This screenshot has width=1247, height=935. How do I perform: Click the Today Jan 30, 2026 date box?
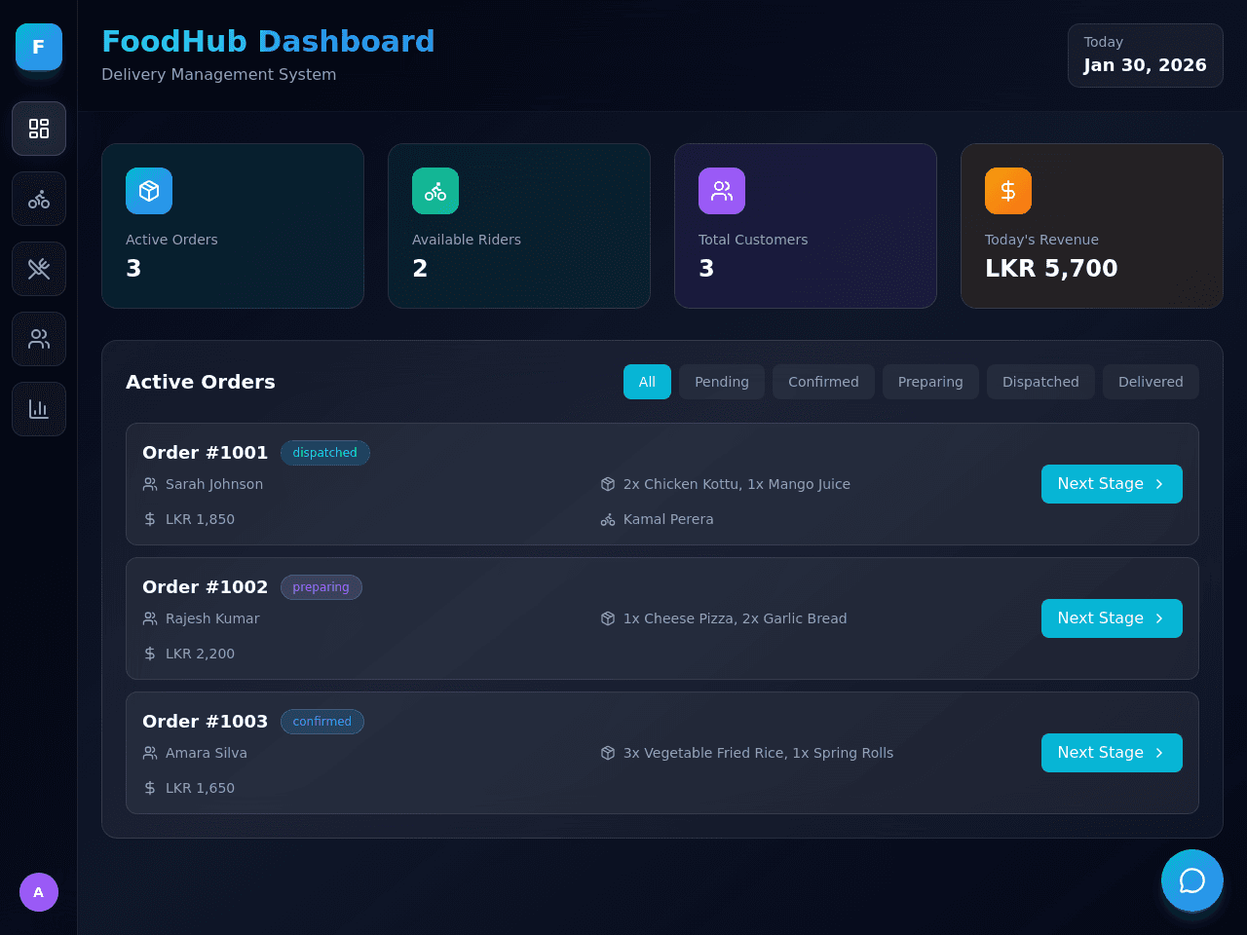(1146, 56)
